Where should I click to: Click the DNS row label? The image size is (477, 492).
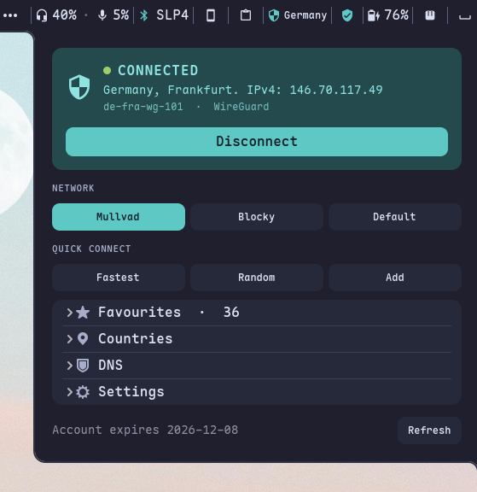(x=110, y=366)
